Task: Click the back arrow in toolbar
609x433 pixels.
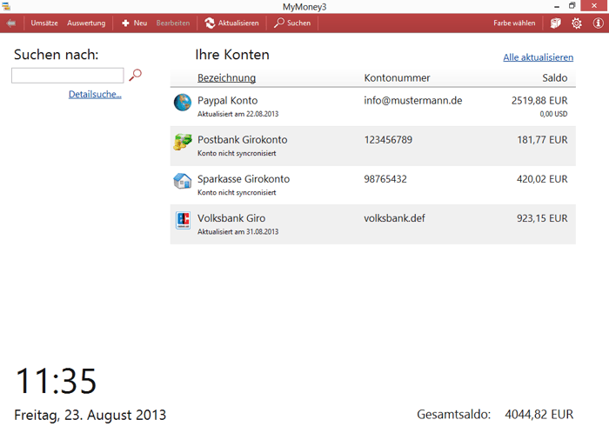Action: [10, 23]
